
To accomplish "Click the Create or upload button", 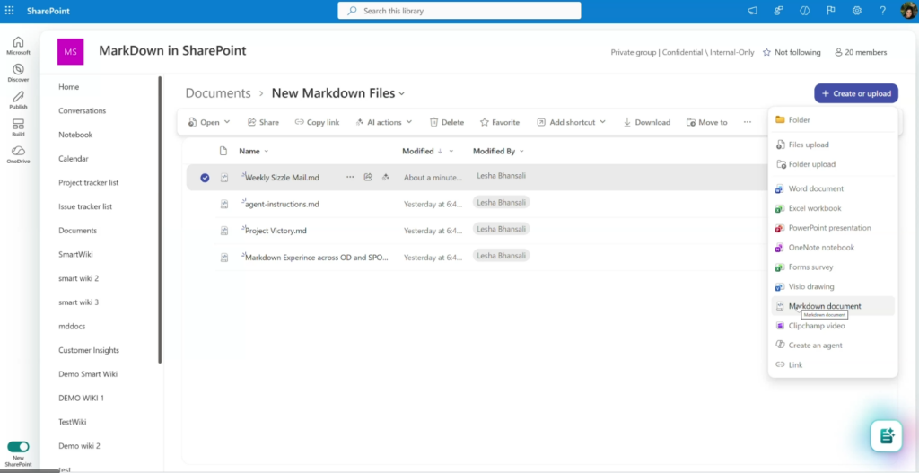I will (x=855, y=93).
